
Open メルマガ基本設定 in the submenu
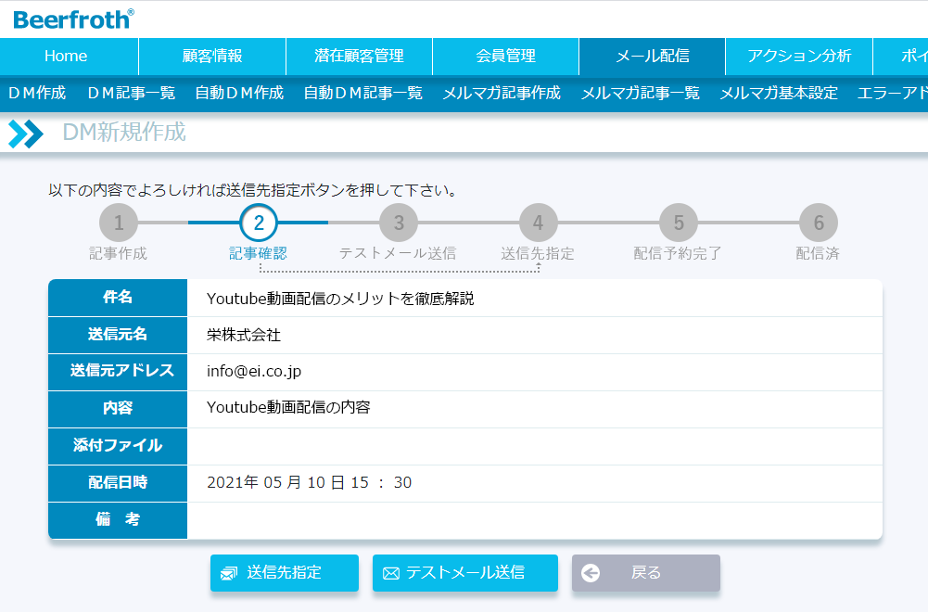click(779, 93)
